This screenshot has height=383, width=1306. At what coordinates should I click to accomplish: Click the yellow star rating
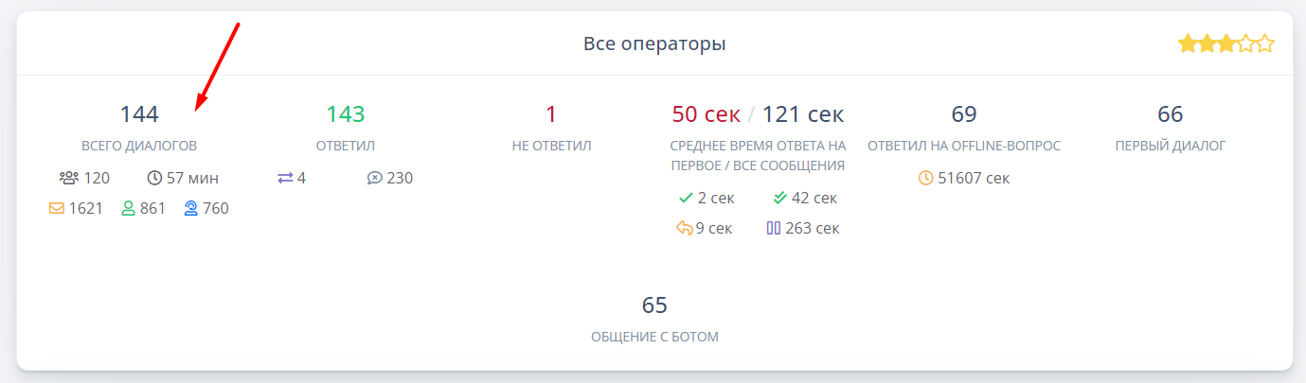click(x=1225, y=44)
